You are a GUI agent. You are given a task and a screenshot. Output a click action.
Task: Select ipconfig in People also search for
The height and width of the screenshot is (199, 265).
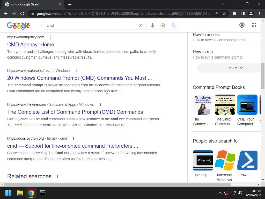203,160
